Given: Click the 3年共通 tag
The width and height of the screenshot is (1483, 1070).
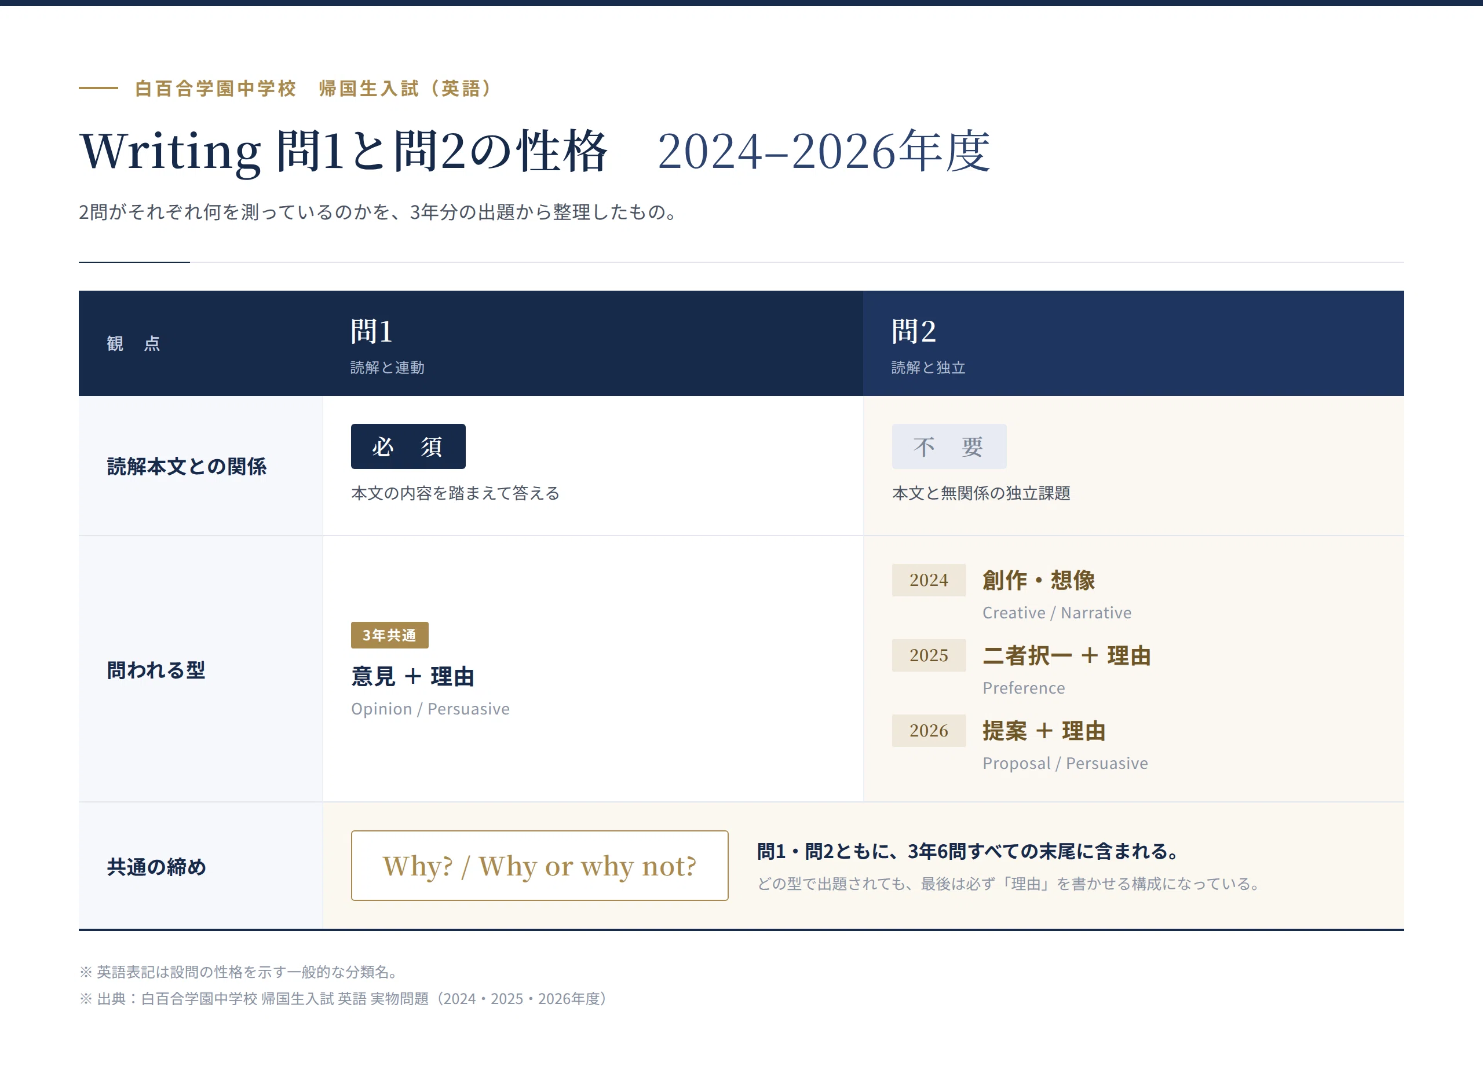Looking at the screenshot, I should 390,635.
